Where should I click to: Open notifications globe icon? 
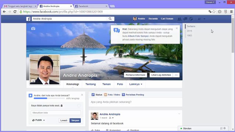pos(191,19)
